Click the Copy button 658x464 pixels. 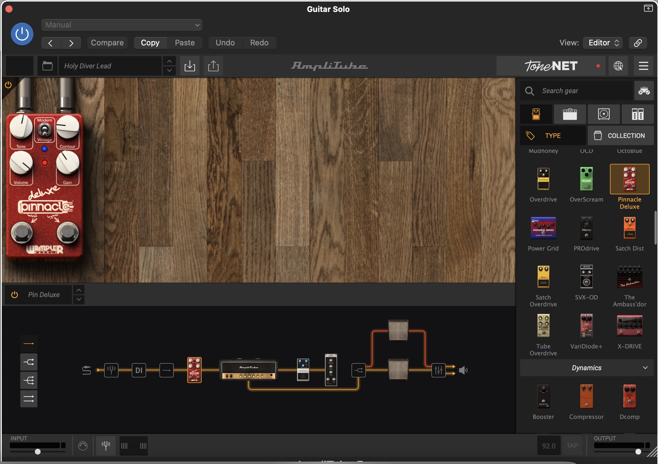150,43
